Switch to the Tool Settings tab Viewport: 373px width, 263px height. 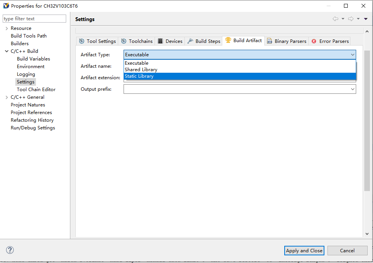click(x=97, y=41)
